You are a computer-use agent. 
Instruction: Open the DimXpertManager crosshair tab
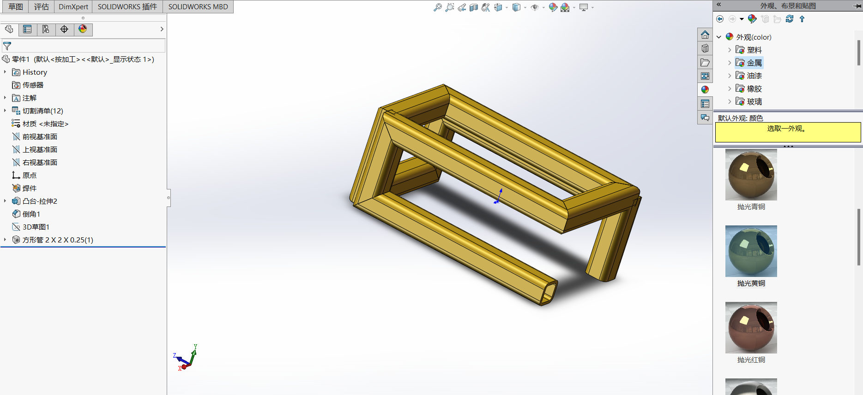pyautogui.click(x=64, y=29)
